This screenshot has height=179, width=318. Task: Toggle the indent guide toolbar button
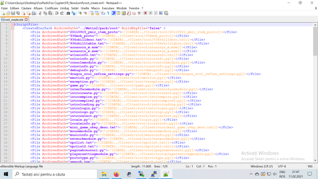point(114,13)
